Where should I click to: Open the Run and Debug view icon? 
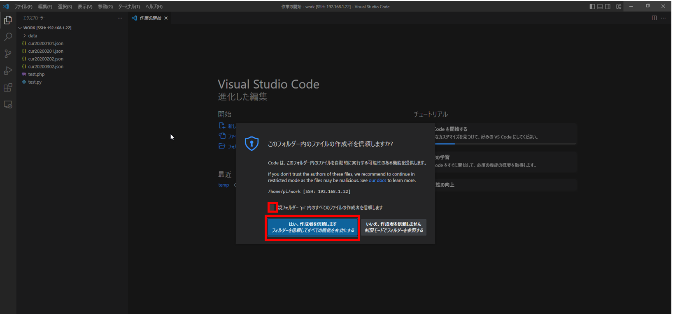(x=8, y=70)
